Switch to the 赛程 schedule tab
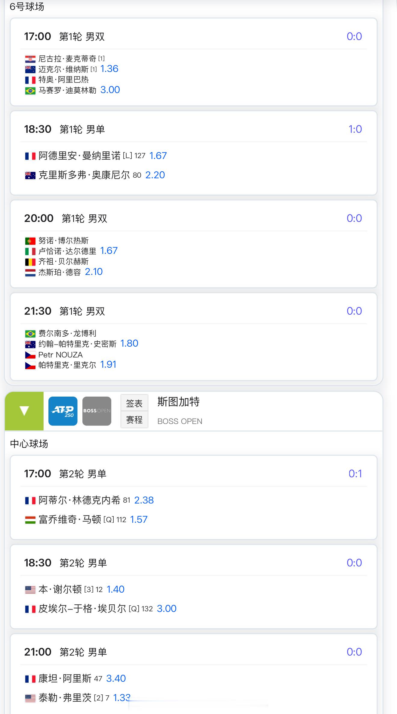Image resolution: width=397 pixels, height=714 pixels. [134, 419]
